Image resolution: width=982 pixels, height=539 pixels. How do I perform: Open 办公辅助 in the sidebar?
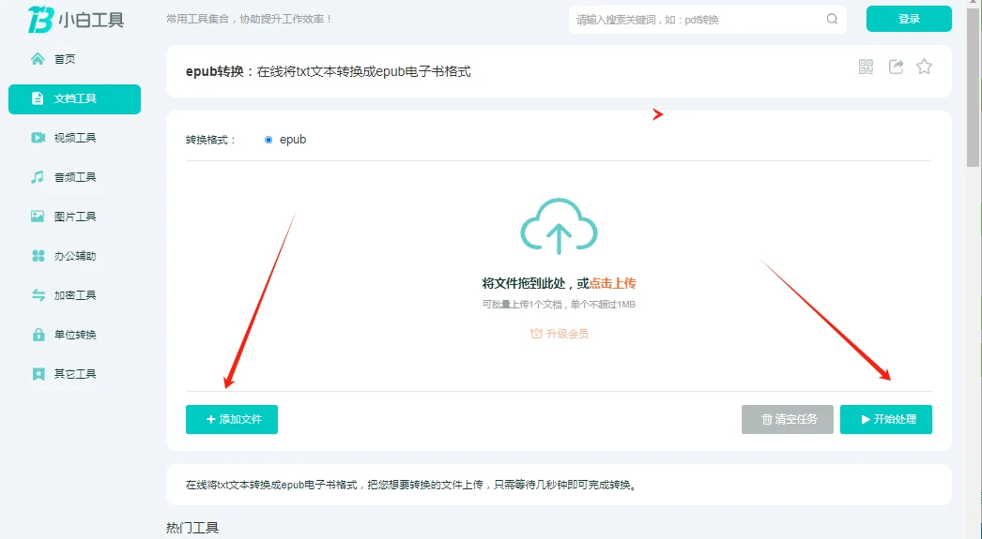point(74,256)
